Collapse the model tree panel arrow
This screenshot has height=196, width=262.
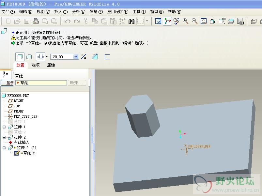click(x=92, y=135)
